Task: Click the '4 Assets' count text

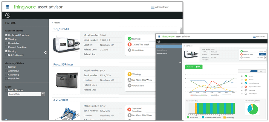Action: pos(56,23)
